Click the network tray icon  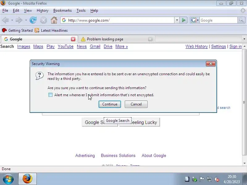click(x=209, y=179)
